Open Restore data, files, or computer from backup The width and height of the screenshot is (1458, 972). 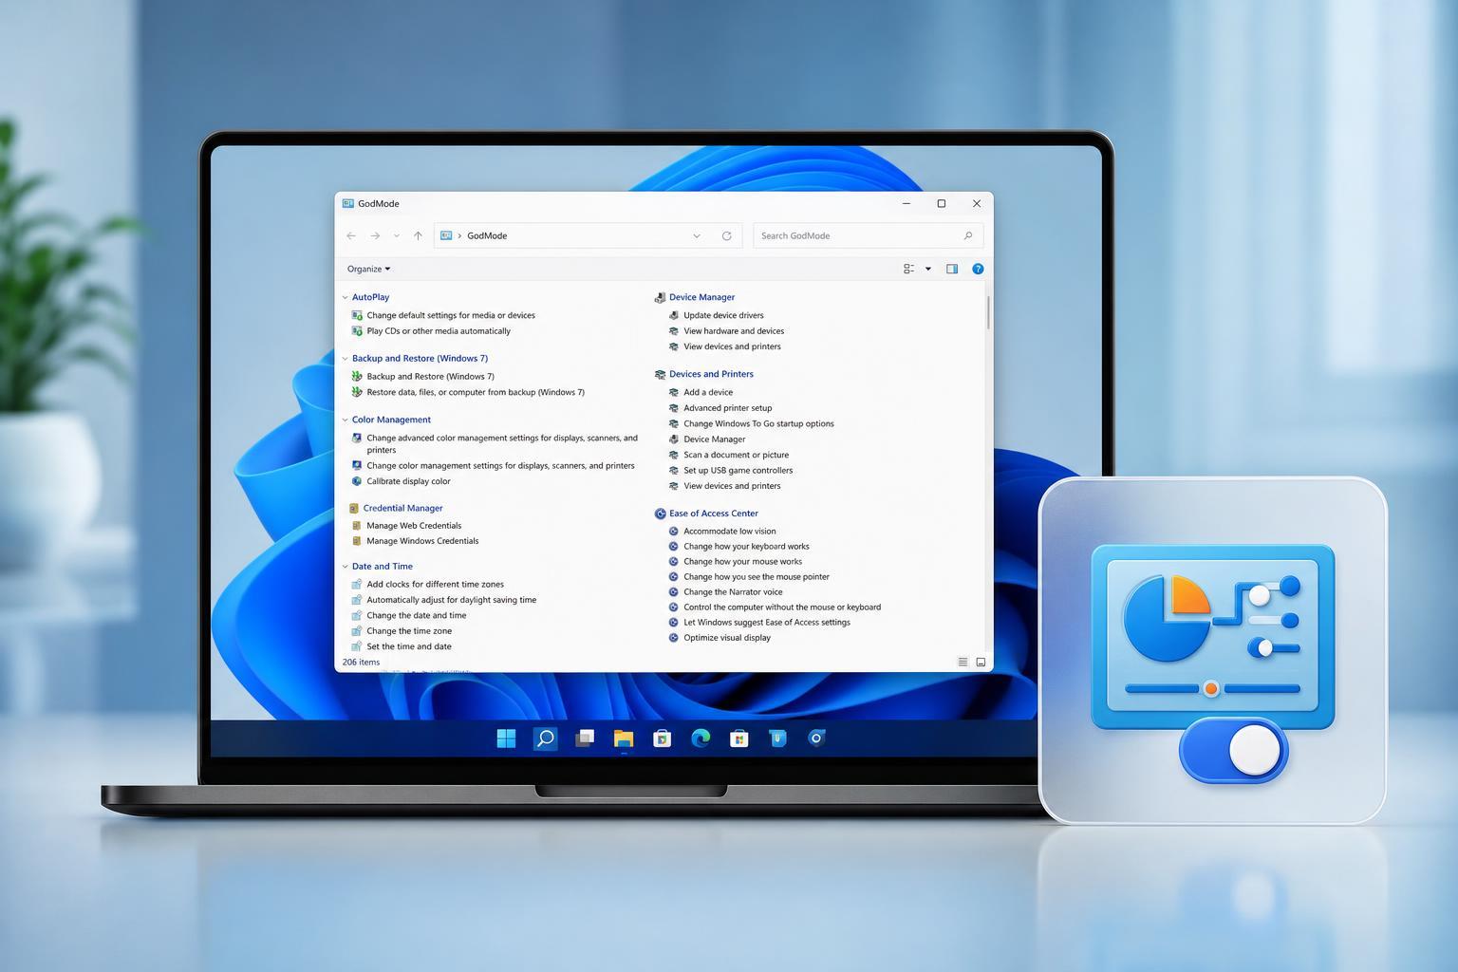(x=476, y=392)
